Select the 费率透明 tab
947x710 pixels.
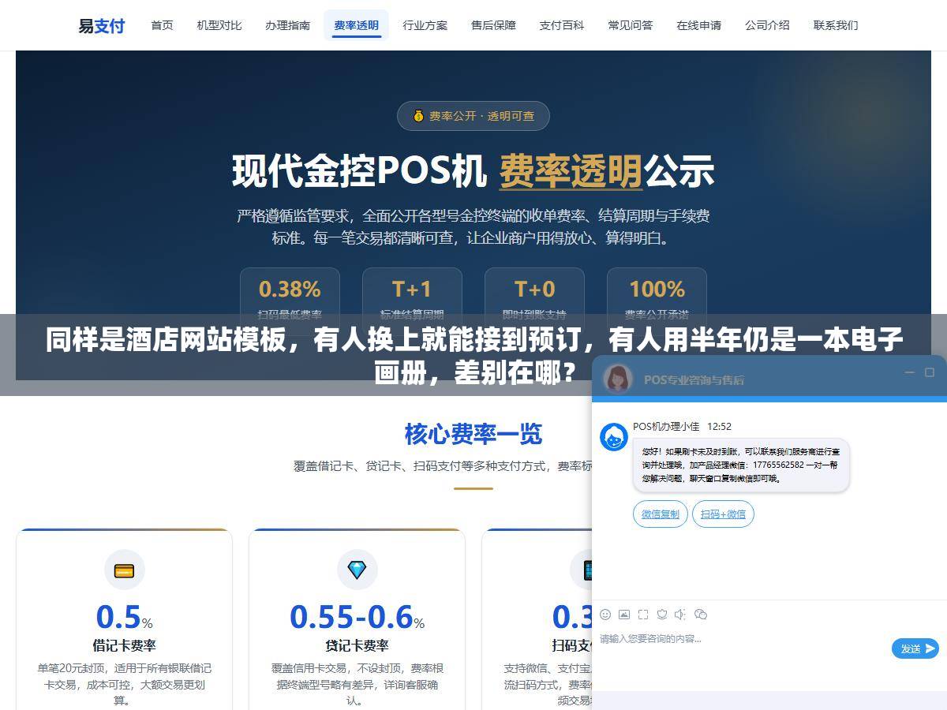pos(356,25)
